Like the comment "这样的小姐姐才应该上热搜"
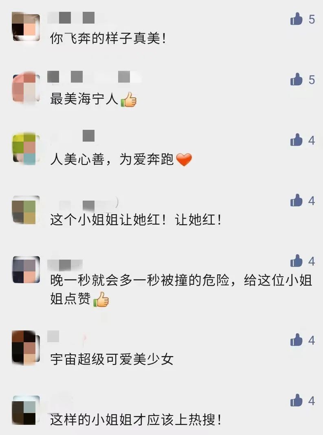Viewport: 323px width, 435px height. [x=296, y=400]
